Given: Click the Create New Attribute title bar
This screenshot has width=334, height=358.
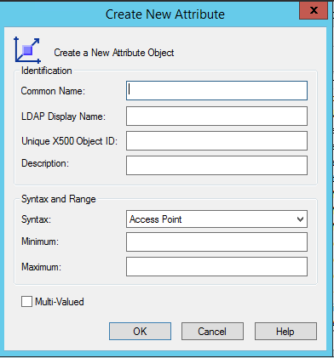Looking at the screenshot, I should [x=165, y=14].
